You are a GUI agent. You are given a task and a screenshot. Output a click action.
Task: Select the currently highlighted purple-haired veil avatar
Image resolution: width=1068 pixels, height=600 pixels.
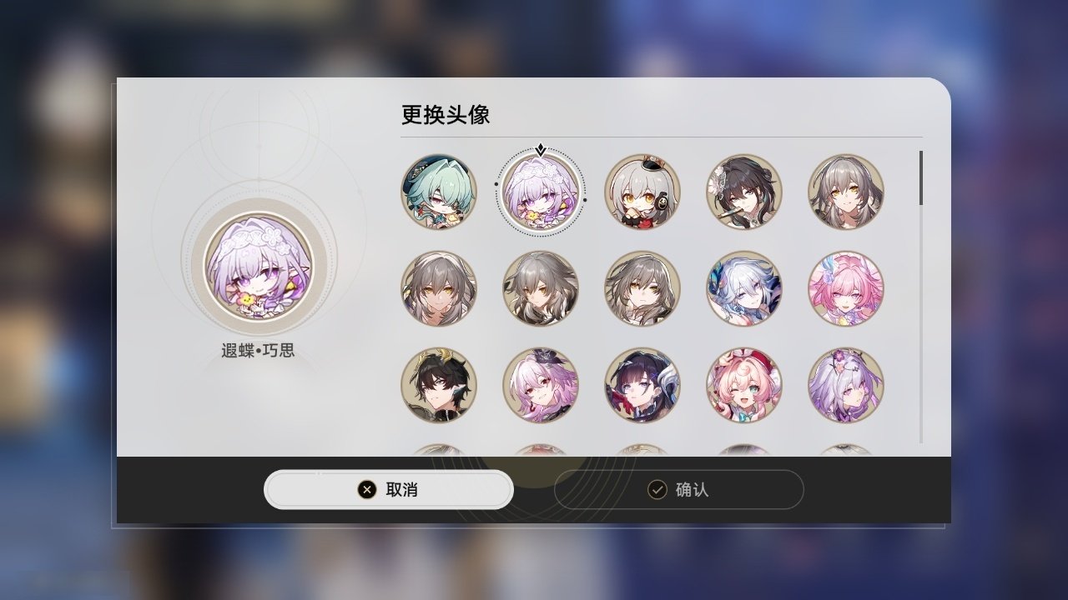[x=541, y=192]
